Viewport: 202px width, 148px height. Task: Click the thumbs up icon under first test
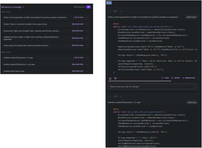pyautogui.click(x=110, y=78)
